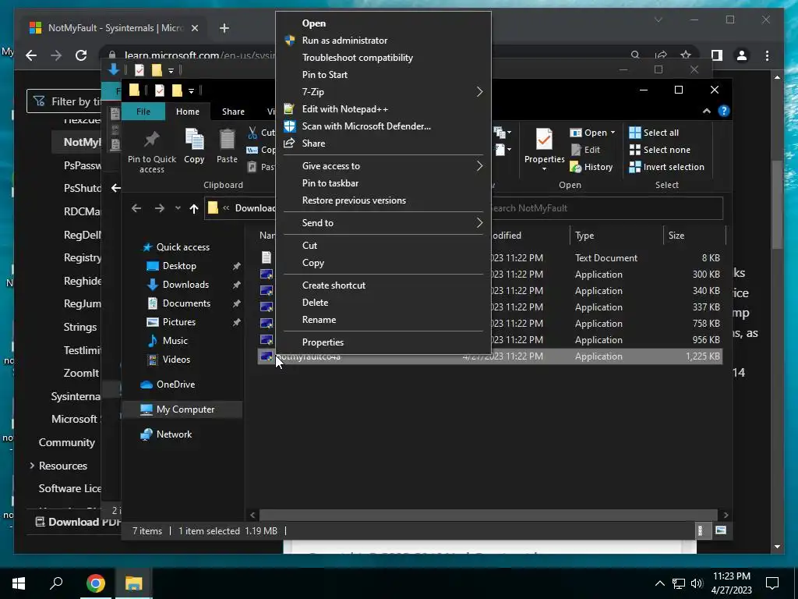Open recent locations dropdown arrow

[x=178, y=207]
